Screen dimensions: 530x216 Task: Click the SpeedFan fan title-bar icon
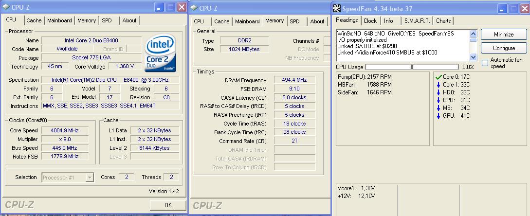[337, 8]
